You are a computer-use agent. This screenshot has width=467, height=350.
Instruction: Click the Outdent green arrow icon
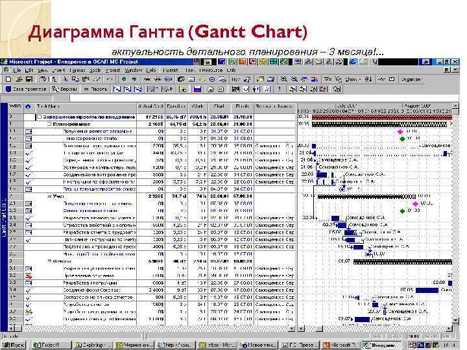(124, 79)
